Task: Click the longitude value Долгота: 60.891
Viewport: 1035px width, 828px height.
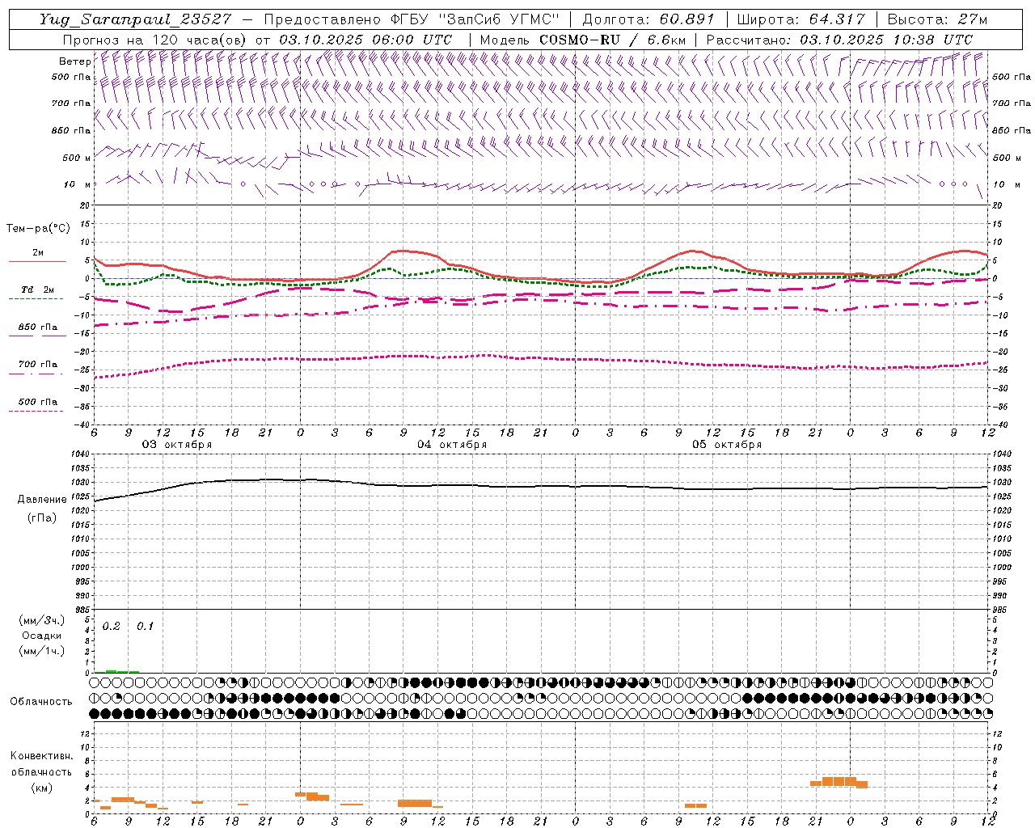Action: 648,19
